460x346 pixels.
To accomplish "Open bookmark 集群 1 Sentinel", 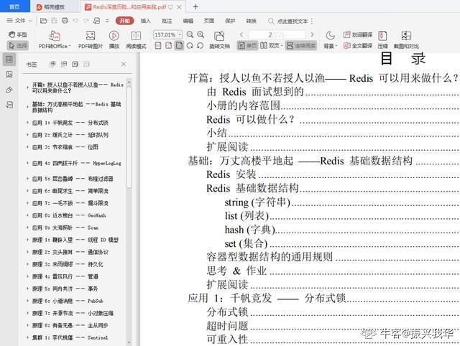I will tap(70, 338).
